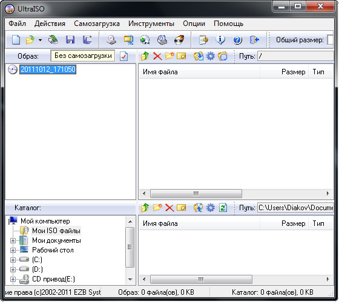
Task: Click red X delete icon in image toolbar
Action: (x=157, y=57)
